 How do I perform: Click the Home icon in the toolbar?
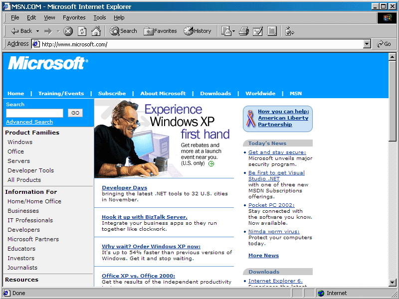95,31
